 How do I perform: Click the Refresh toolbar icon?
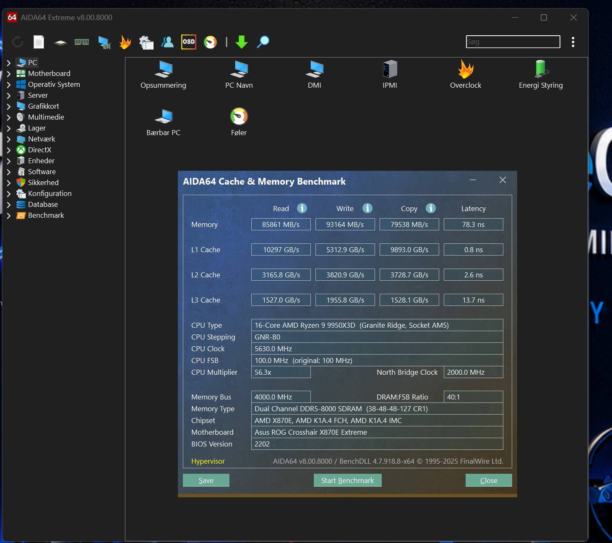pyautogui.click(x=18, y=42)
